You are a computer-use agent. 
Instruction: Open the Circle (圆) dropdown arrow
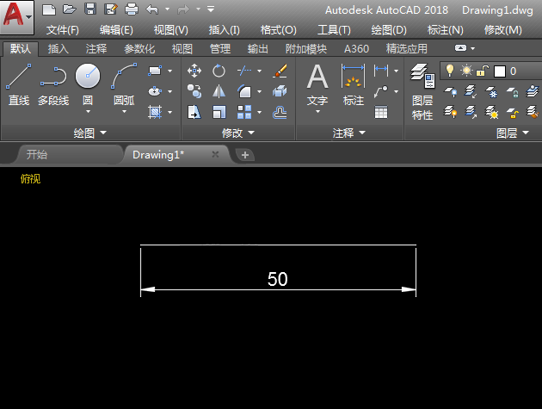tap(88, 113)
